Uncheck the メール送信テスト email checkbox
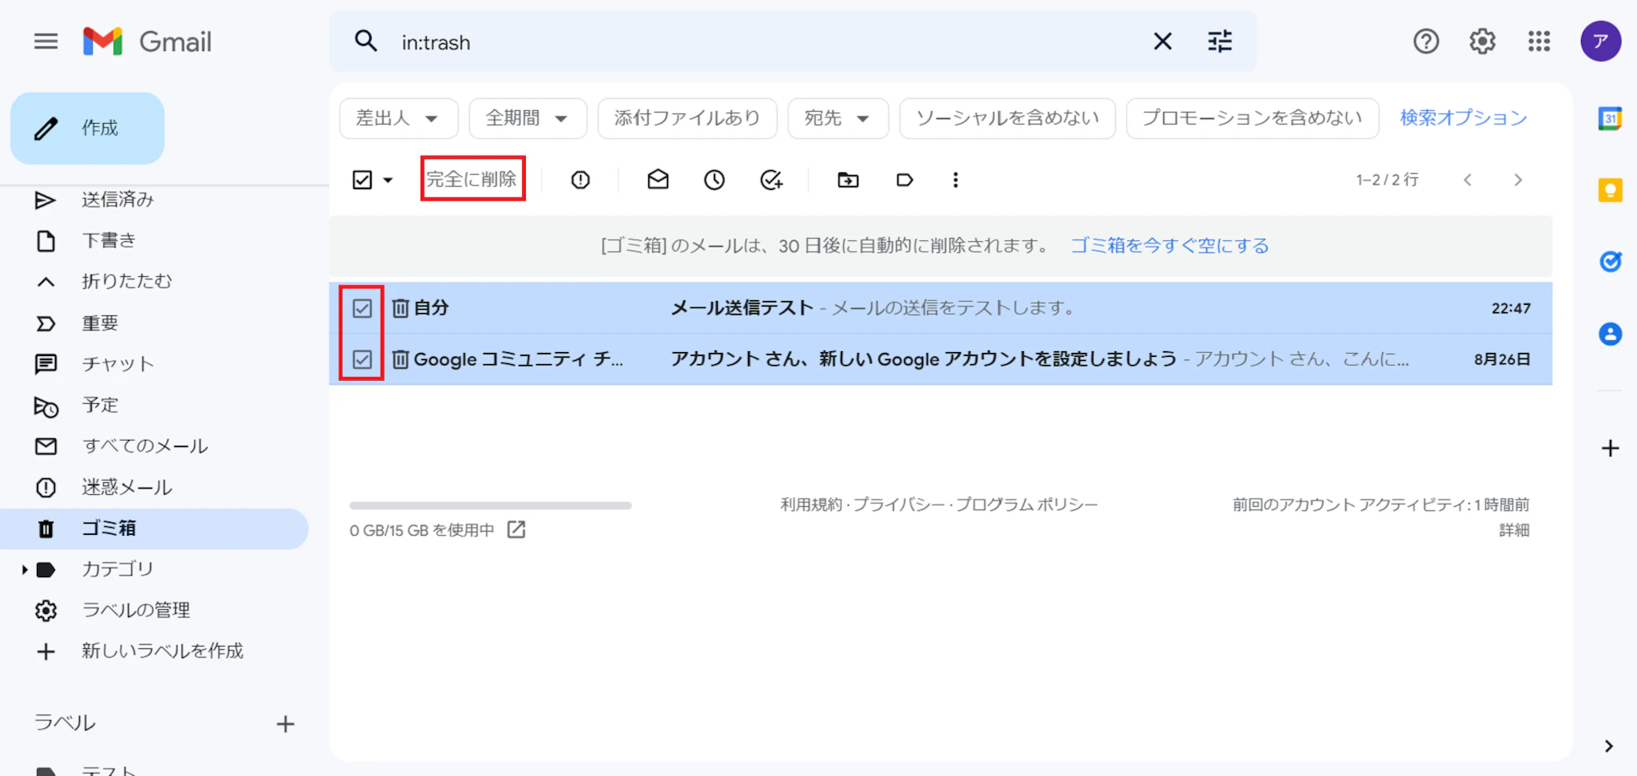 (x=362, y=308)
